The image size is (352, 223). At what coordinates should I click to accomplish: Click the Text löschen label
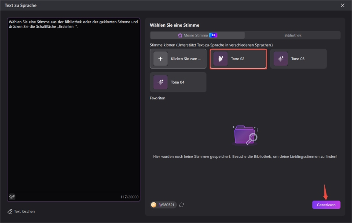(x=24, y=212)
